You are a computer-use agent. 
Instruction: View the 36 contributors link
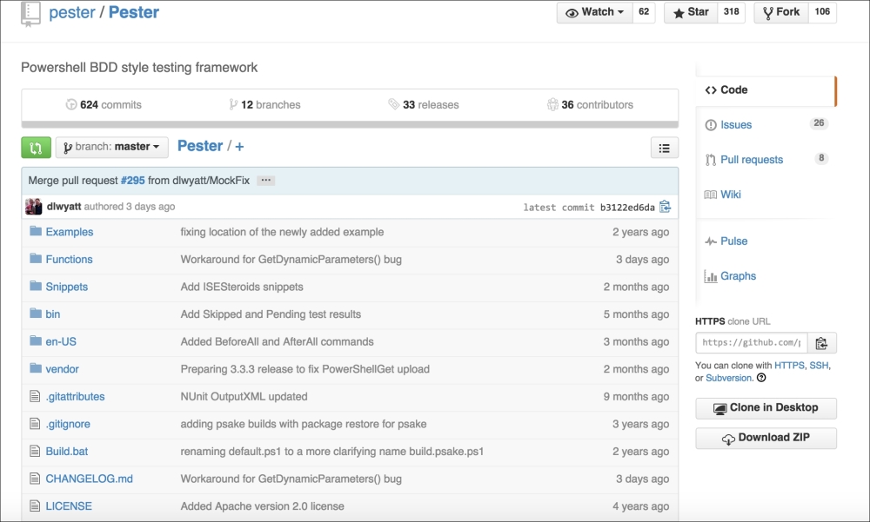tap(590, 105)
